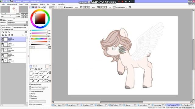Image resolution: width=195 pixels, height=109 pixels.
Task: Adjust the red R color slider
Action: 39,30
